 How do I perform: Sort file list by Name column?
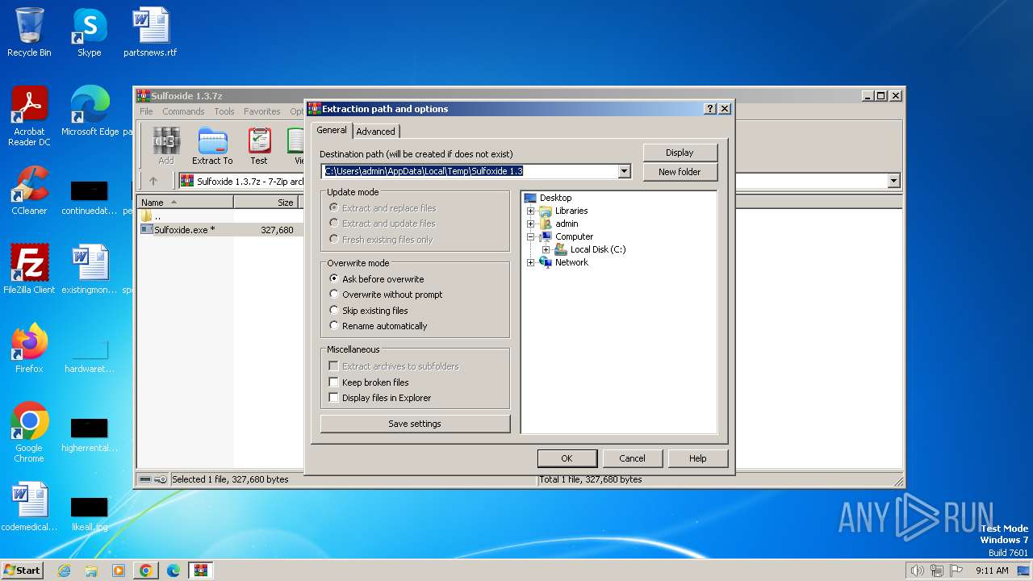click(x=186, y=203)
